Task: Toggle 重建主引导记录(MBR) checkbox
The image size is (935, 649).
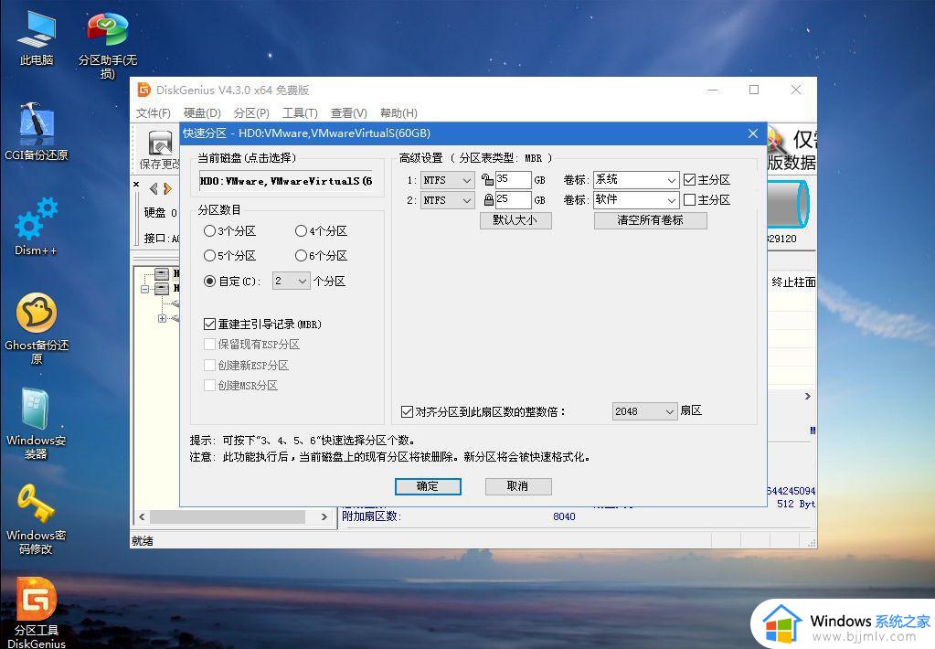Action: pos(263,324)
